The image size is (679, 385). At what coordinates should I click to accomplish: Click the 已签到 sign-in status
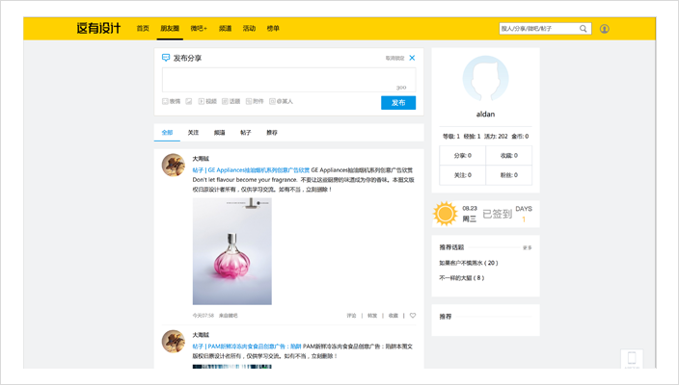pos(497,214)
